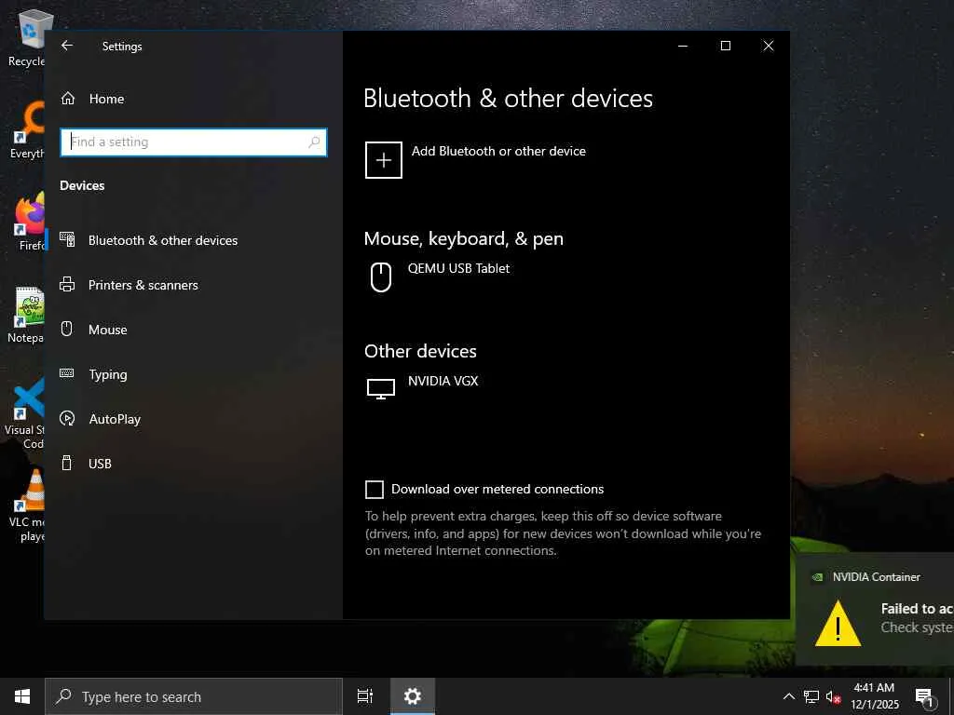This screenshot has width=954, height=715.
Task: Select the Everything desktop shortcut
Action: pos(28,130)
